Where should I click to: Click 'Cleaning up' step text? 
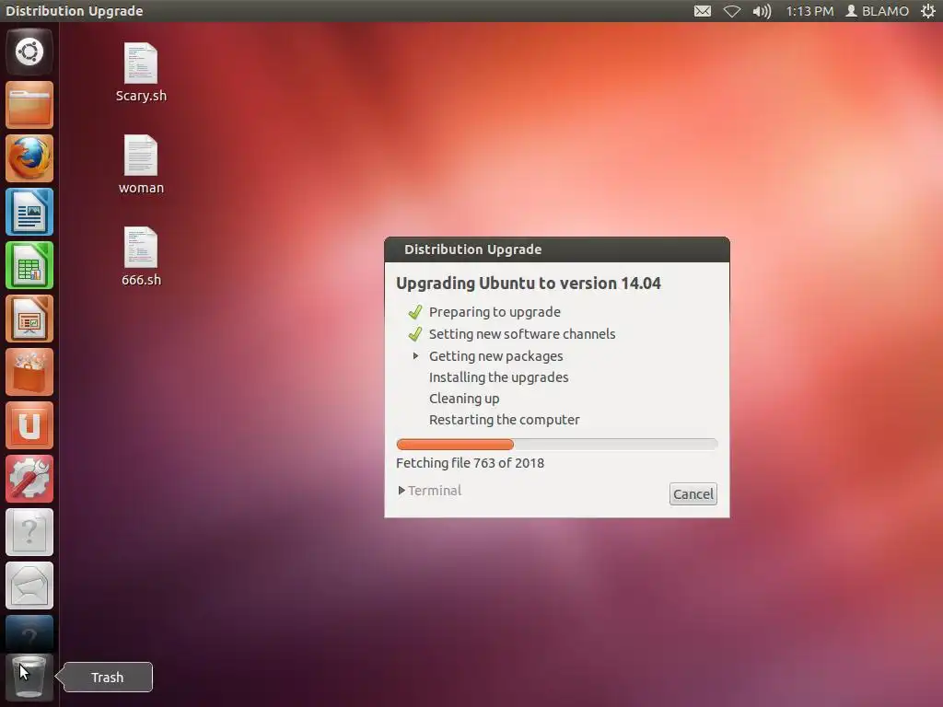click(464, 399)
